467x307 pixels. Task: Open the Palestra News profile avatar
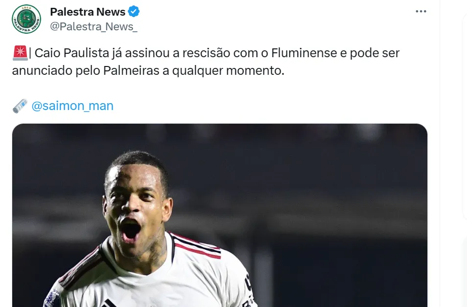pos(26,19)
